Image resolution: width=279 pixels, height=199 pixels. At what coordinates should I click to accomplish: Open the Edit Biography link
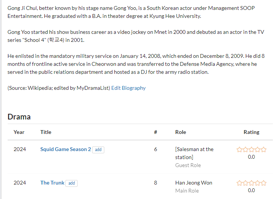[x=128, y=88]
